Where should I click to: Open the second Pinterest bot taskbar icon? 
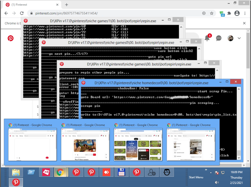(91, 172)
